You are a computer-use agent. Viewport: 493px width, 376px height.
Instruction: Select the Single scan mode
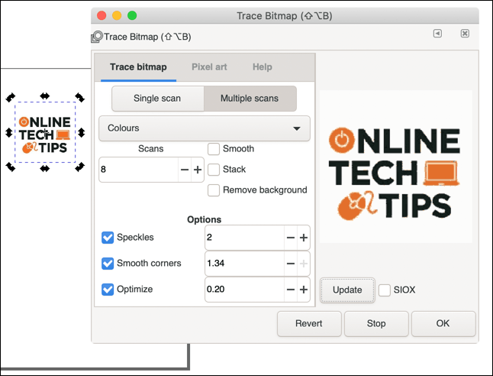[157, 99]
